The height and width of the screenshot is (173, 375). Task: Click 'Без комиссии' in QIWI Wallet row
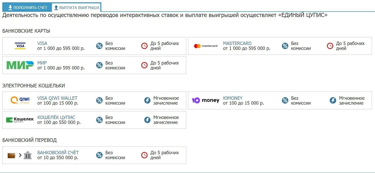[x=115, y=101]
